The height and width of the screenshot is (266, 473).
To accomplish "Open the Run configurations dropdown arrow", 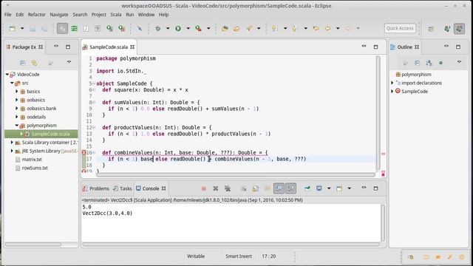I will [188, 28].
